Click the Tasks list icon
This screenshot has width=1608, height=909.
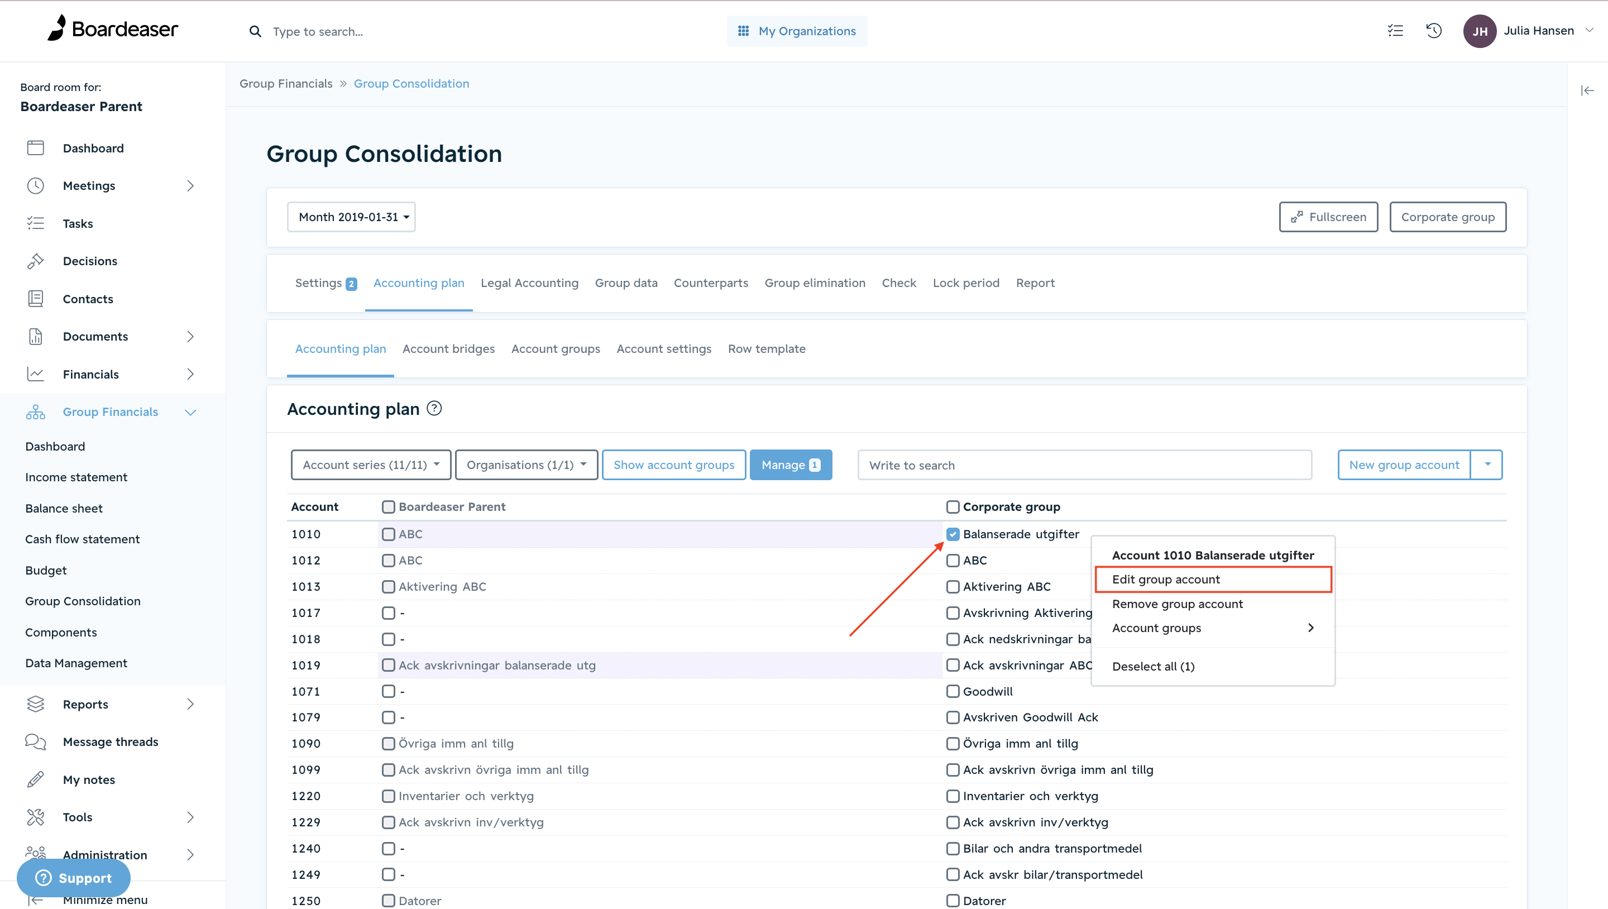[36, 223]
